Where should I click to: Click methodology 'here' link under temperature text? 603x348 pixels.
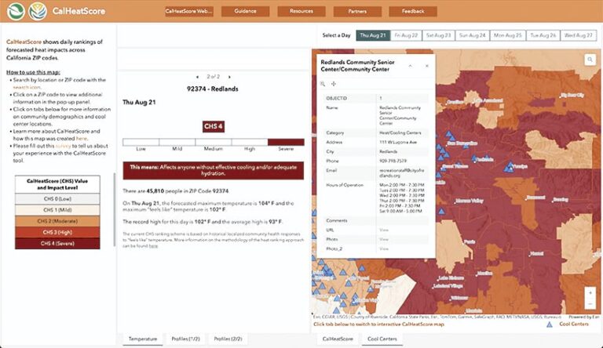coord(153,246)
